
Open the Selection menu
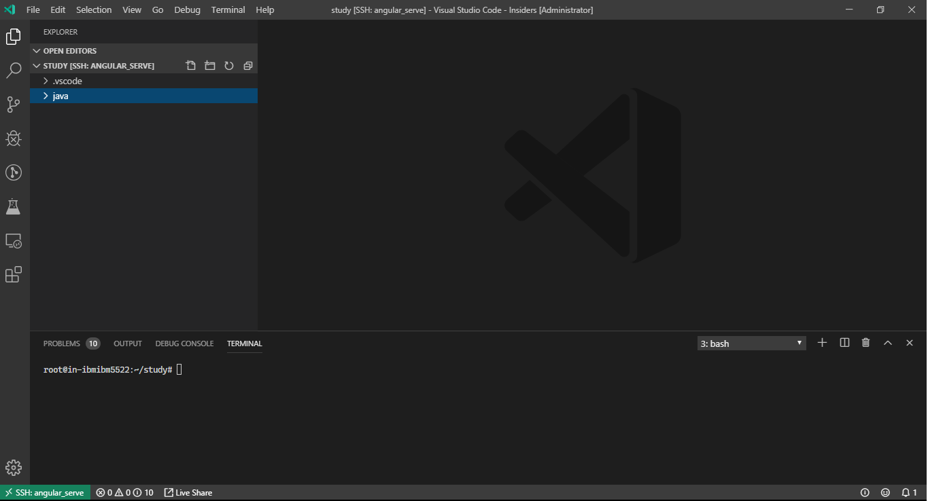click(94, 10)
